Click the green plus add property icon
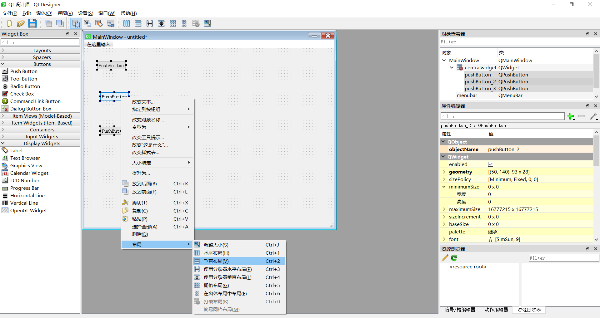The width and height of the screenshot is (600, 318). click(571, 116)
